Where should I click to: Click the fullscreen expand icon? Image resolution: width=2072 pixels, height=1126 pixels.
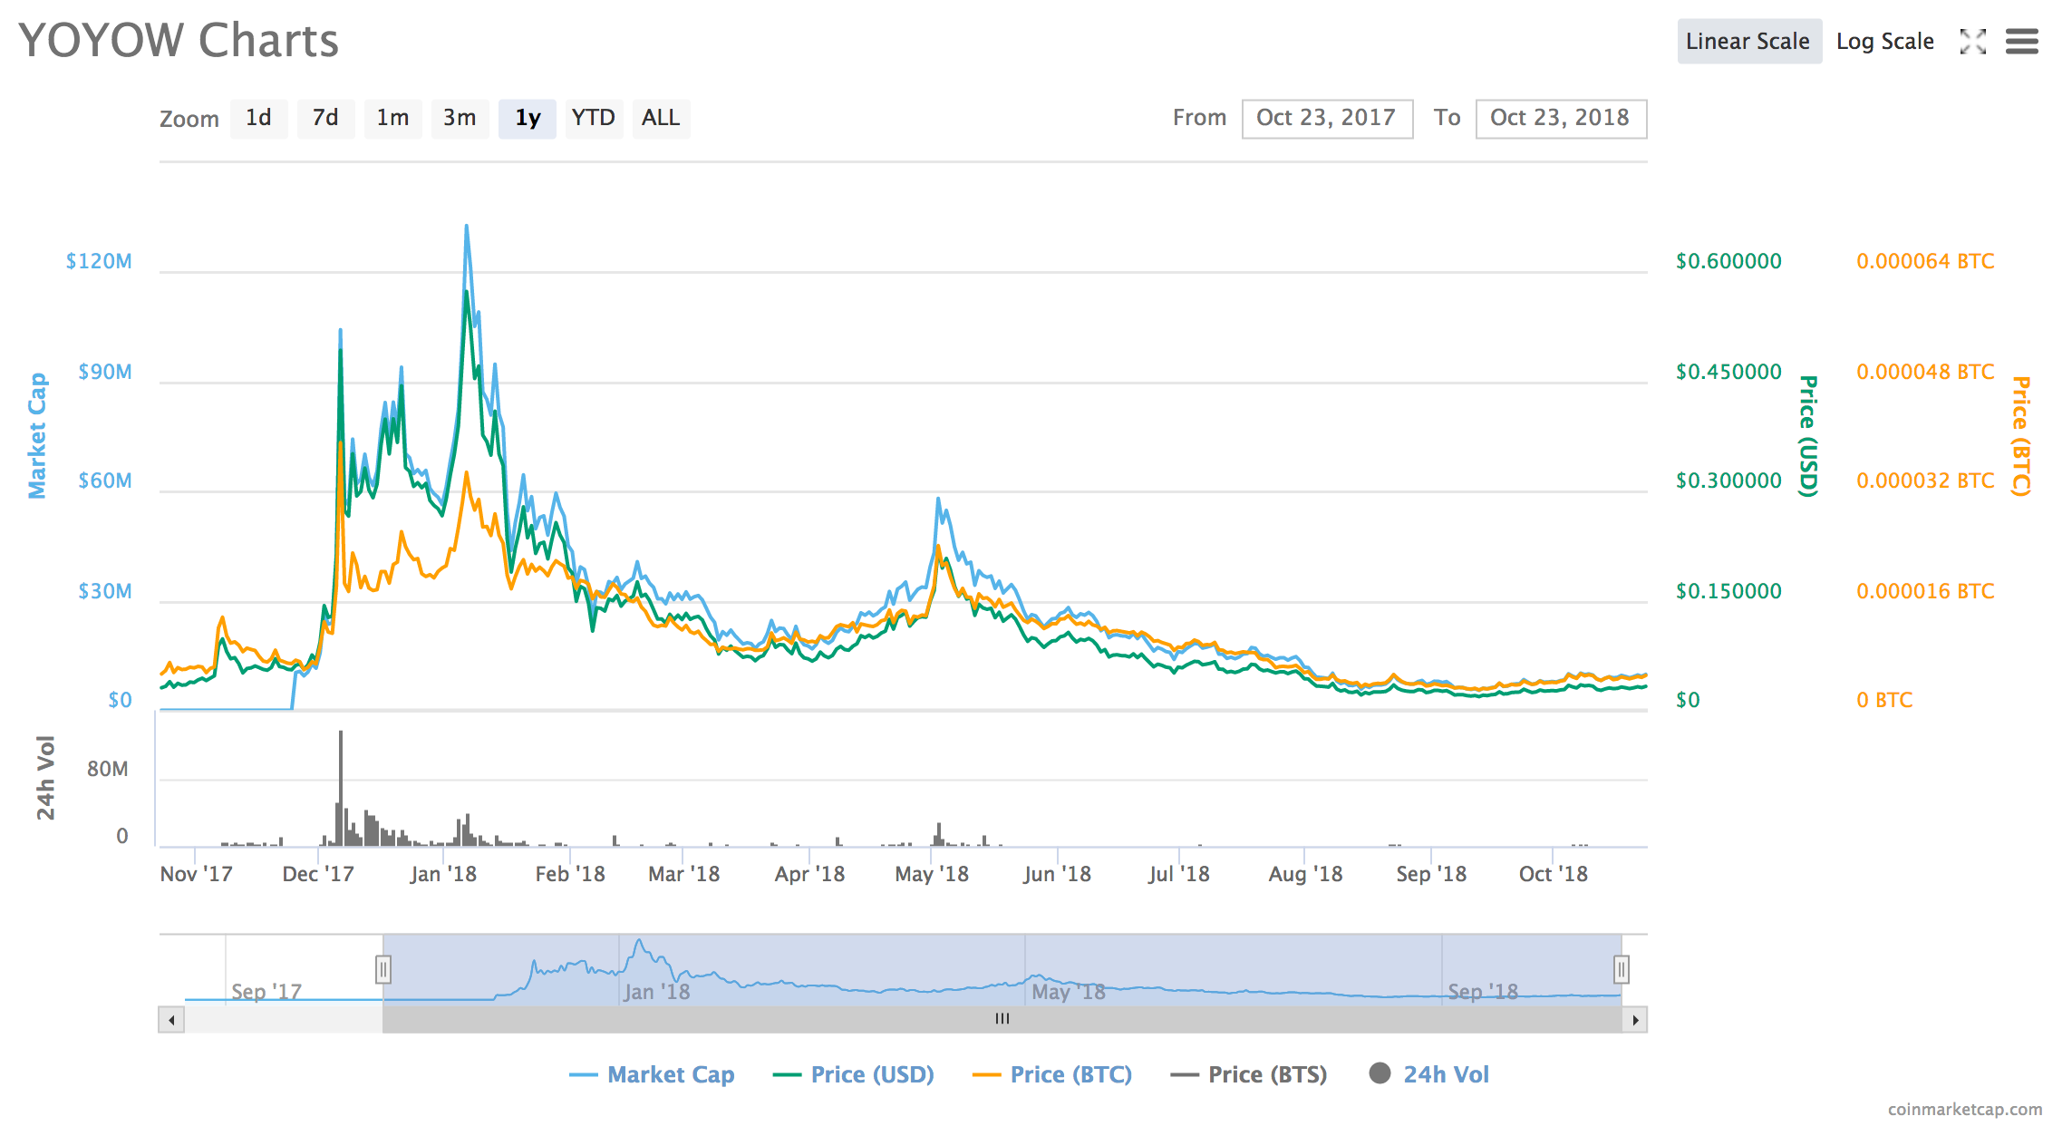(x=1972, y=42)
